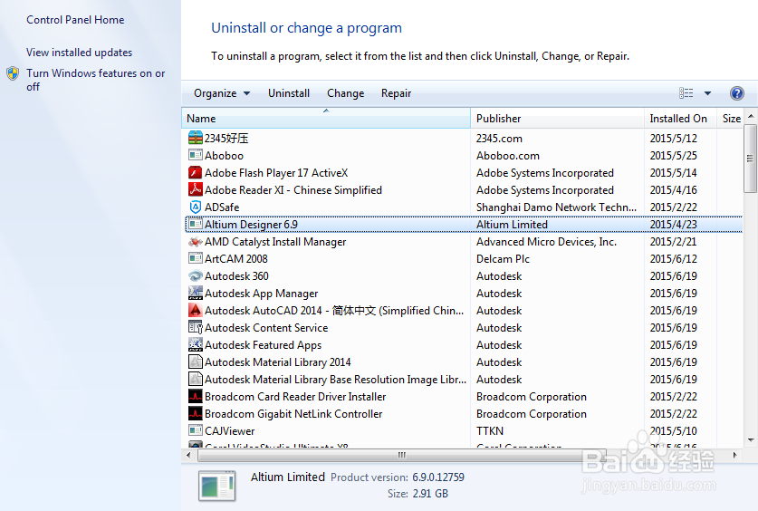Click the large Altium details pane icon
The width and height of the screenshot is (758, 511).
point(217,486)
